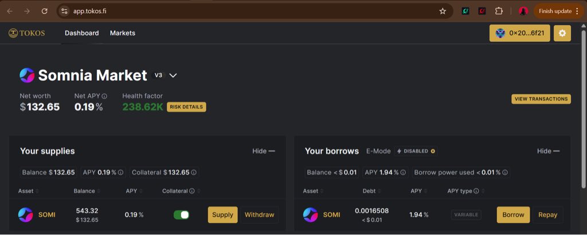Click info icon next to borrows APY 1.94%
This screenshot has height=235, width=587.
click(403, 173)
